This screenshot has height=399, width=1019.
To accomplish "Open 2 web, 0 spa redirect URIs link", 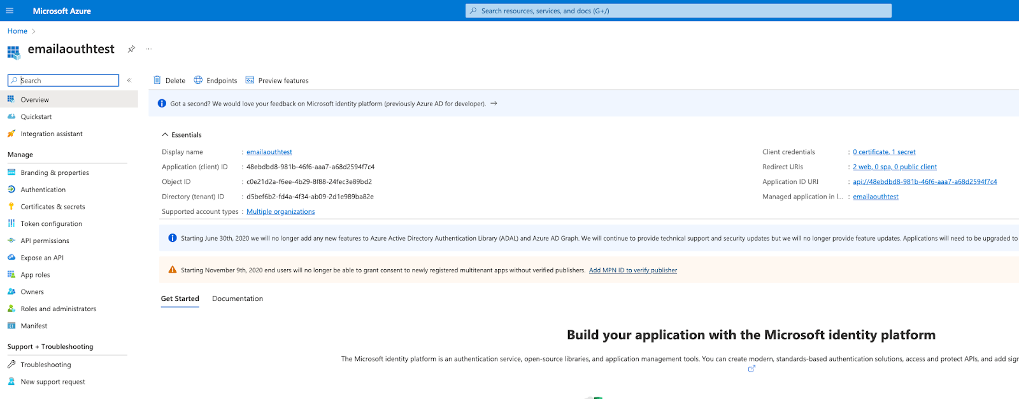I will pyautogui.click(x=895, y=167).
